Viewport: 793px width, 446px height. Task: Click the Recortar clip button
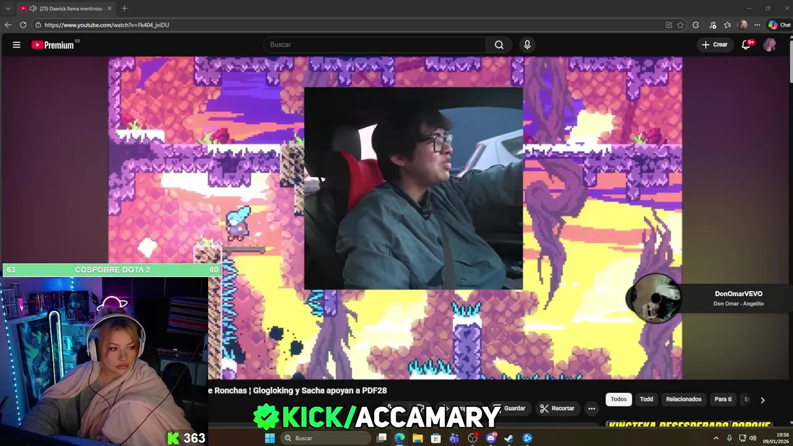[557, 408]
